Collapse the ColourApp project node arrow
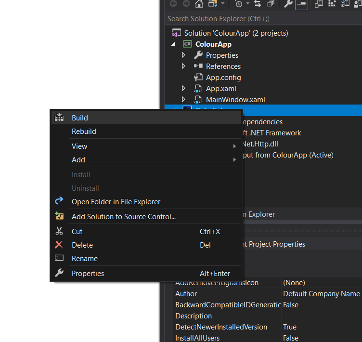 click(173, 44)
